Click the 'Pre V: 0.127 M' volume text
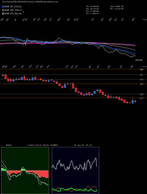This screenshot has height=194, width=147. [x=116, y=9]
